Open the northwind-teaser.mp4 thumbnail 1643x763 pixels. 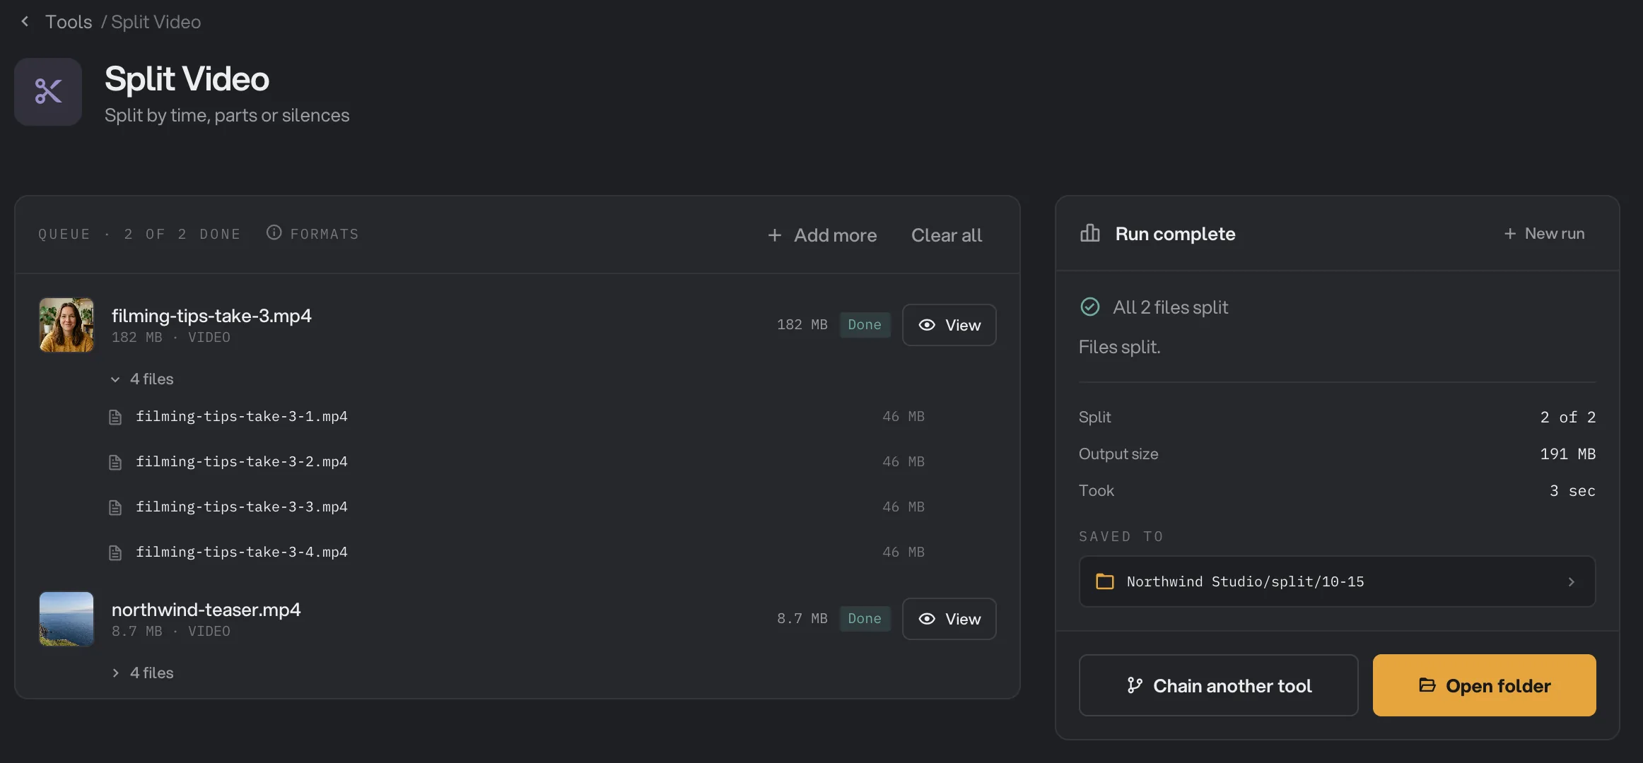[66, 619]
